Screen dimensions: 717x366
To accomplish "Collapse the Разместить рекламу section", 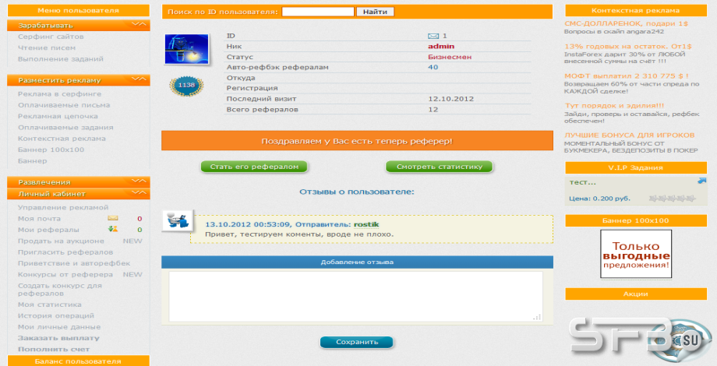I will click(x=139, y=79).
